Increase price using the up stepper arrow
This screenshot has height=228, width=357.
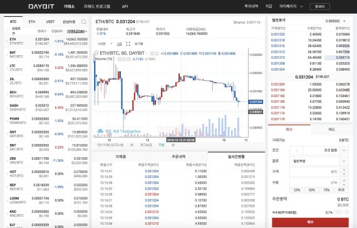tap(344, 170)
